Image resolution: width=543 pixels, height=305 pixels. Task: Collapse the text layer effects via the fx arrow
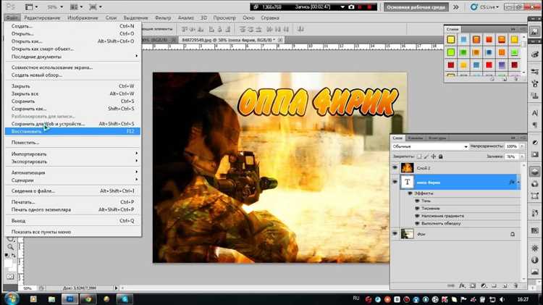pyautogui.click(x=518, y=183)
